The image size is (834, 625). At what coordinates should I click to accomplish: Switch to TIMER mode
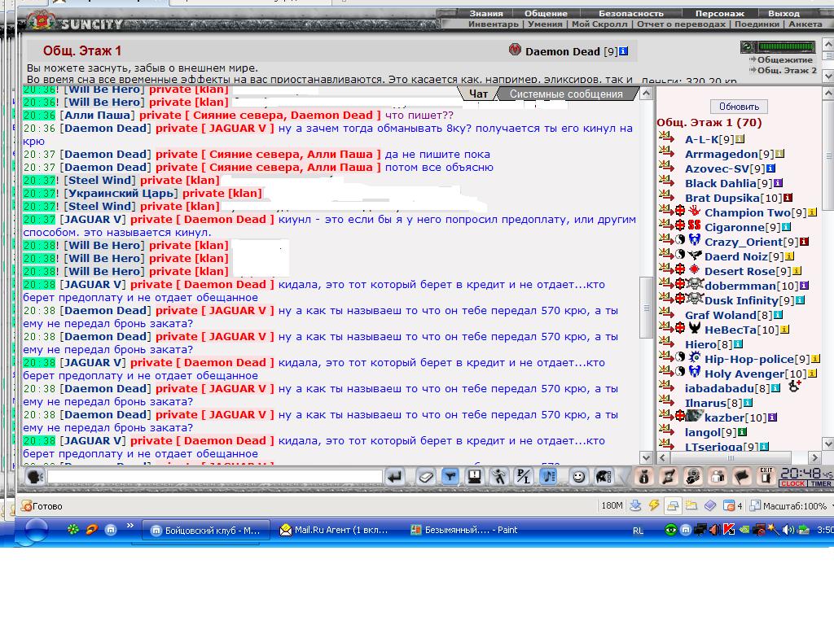[x=821, y=483]
